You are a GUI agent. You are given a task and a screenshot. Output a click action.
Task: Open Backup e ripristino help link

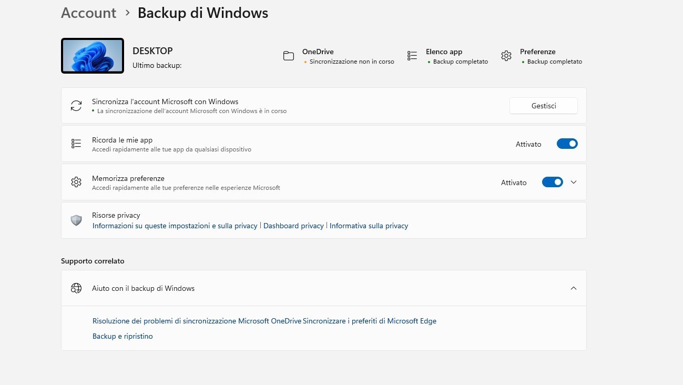tap(123, 336)
